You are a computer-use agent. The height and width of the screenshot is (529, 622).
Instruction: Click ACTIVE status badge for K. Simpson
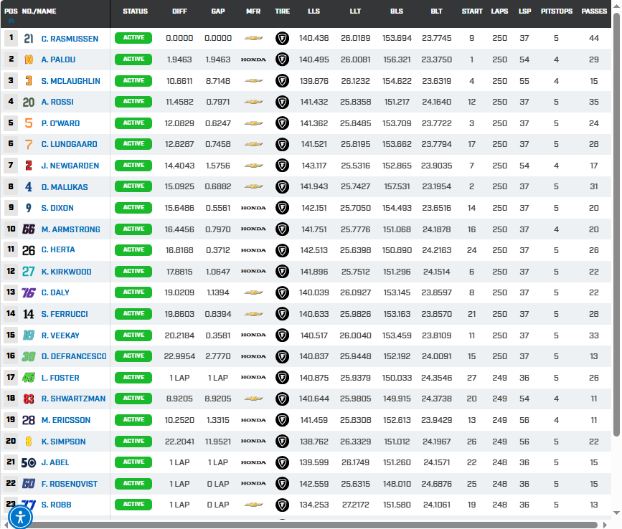(133, 441)
